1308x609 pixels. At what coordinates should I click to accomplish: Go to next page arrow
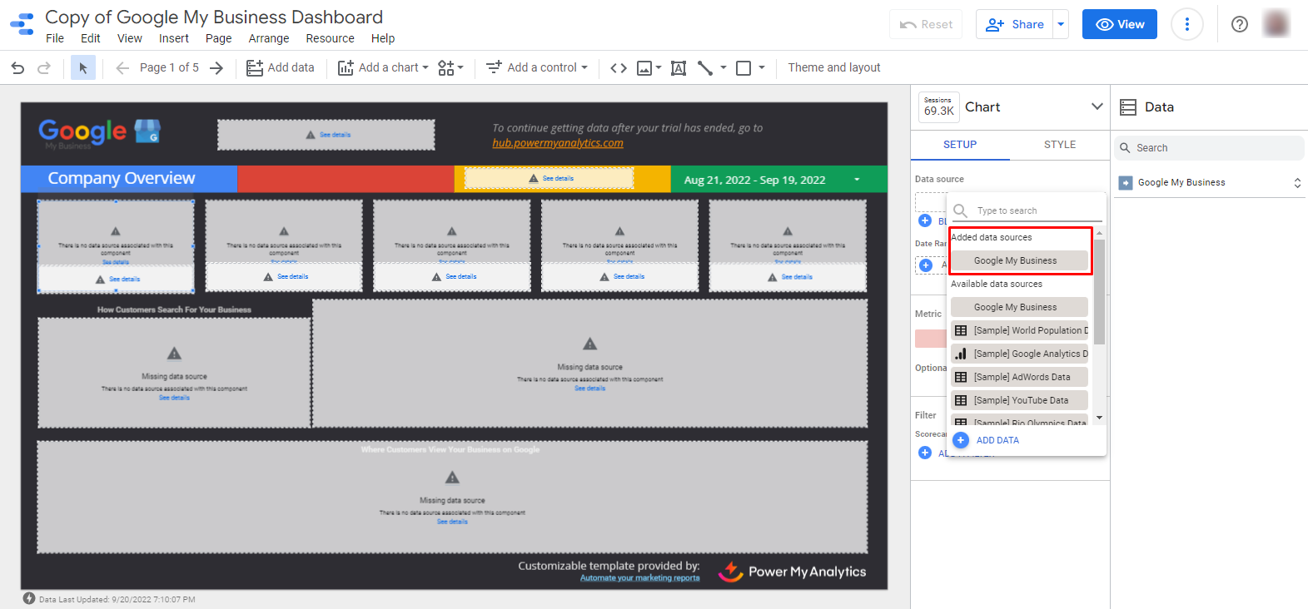[x=216, y=68]
